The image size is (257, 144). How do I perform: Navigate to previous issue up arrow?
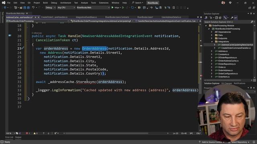coord(44,133)
